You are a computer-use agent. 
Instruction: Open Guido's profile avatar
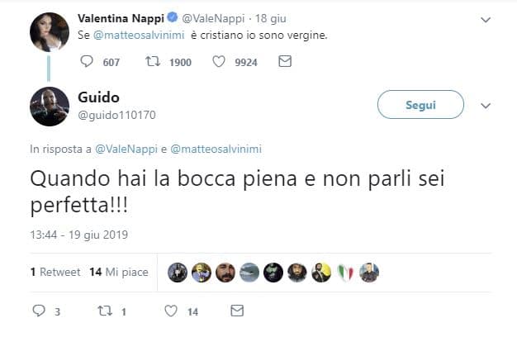49,106
